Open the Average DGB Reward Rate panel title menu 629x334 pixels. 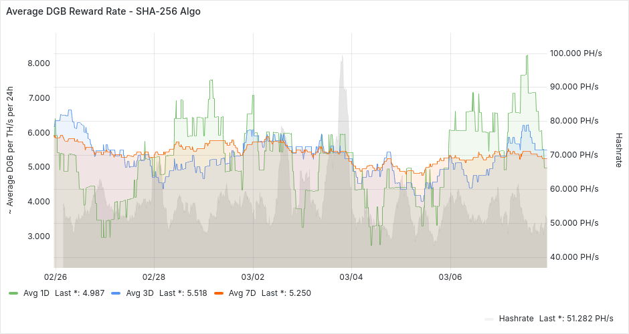pyautogui.click(x=102, y=12)
